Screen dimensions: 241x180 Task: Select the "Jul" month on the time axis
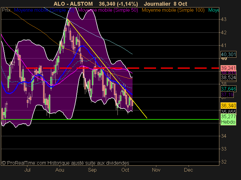tap(27, 170)
